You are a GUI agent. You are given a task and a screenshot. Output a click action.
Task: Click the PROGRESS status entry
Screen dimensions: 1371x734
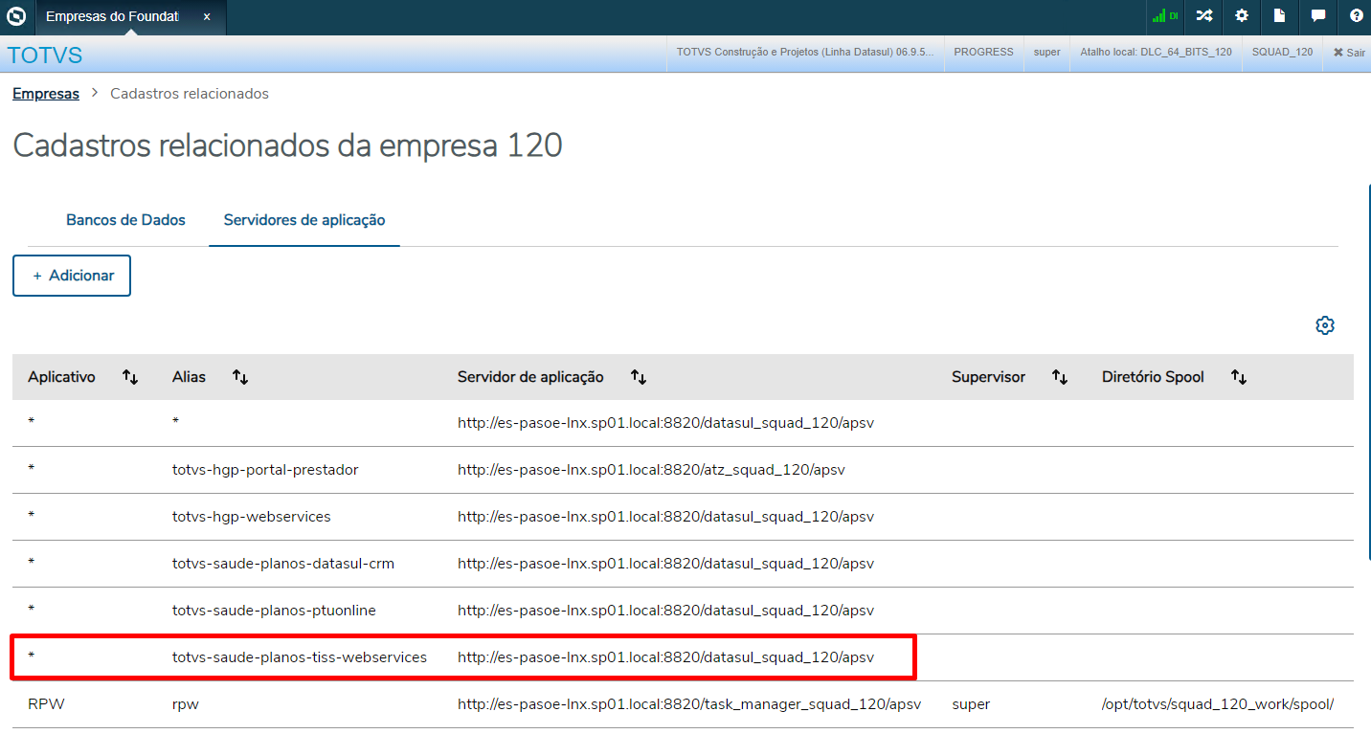click(983, 53)
